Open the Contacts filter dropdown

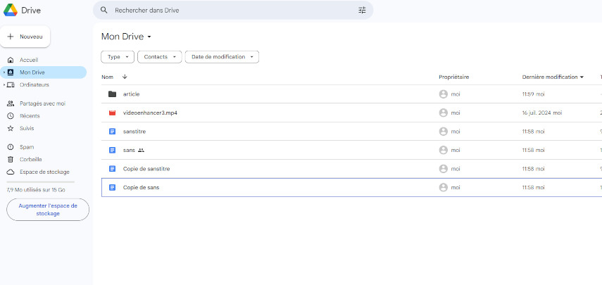pos(159,57)
